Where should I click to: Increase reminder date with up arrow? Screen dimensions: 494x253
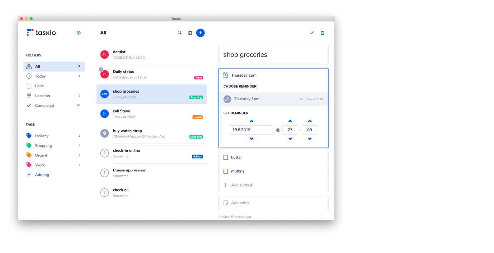point(251,121)
